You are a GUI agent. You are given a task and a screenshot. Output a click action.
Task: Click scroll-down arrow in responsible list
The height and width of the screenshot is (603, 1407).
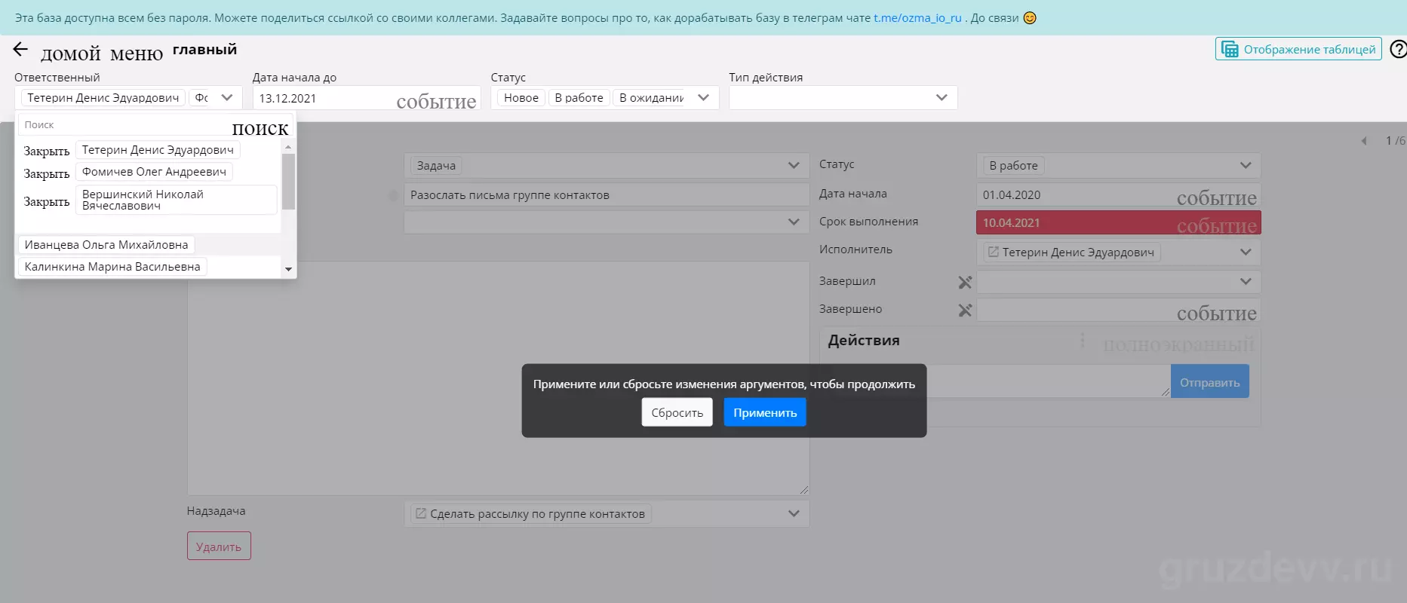point(288,269)
